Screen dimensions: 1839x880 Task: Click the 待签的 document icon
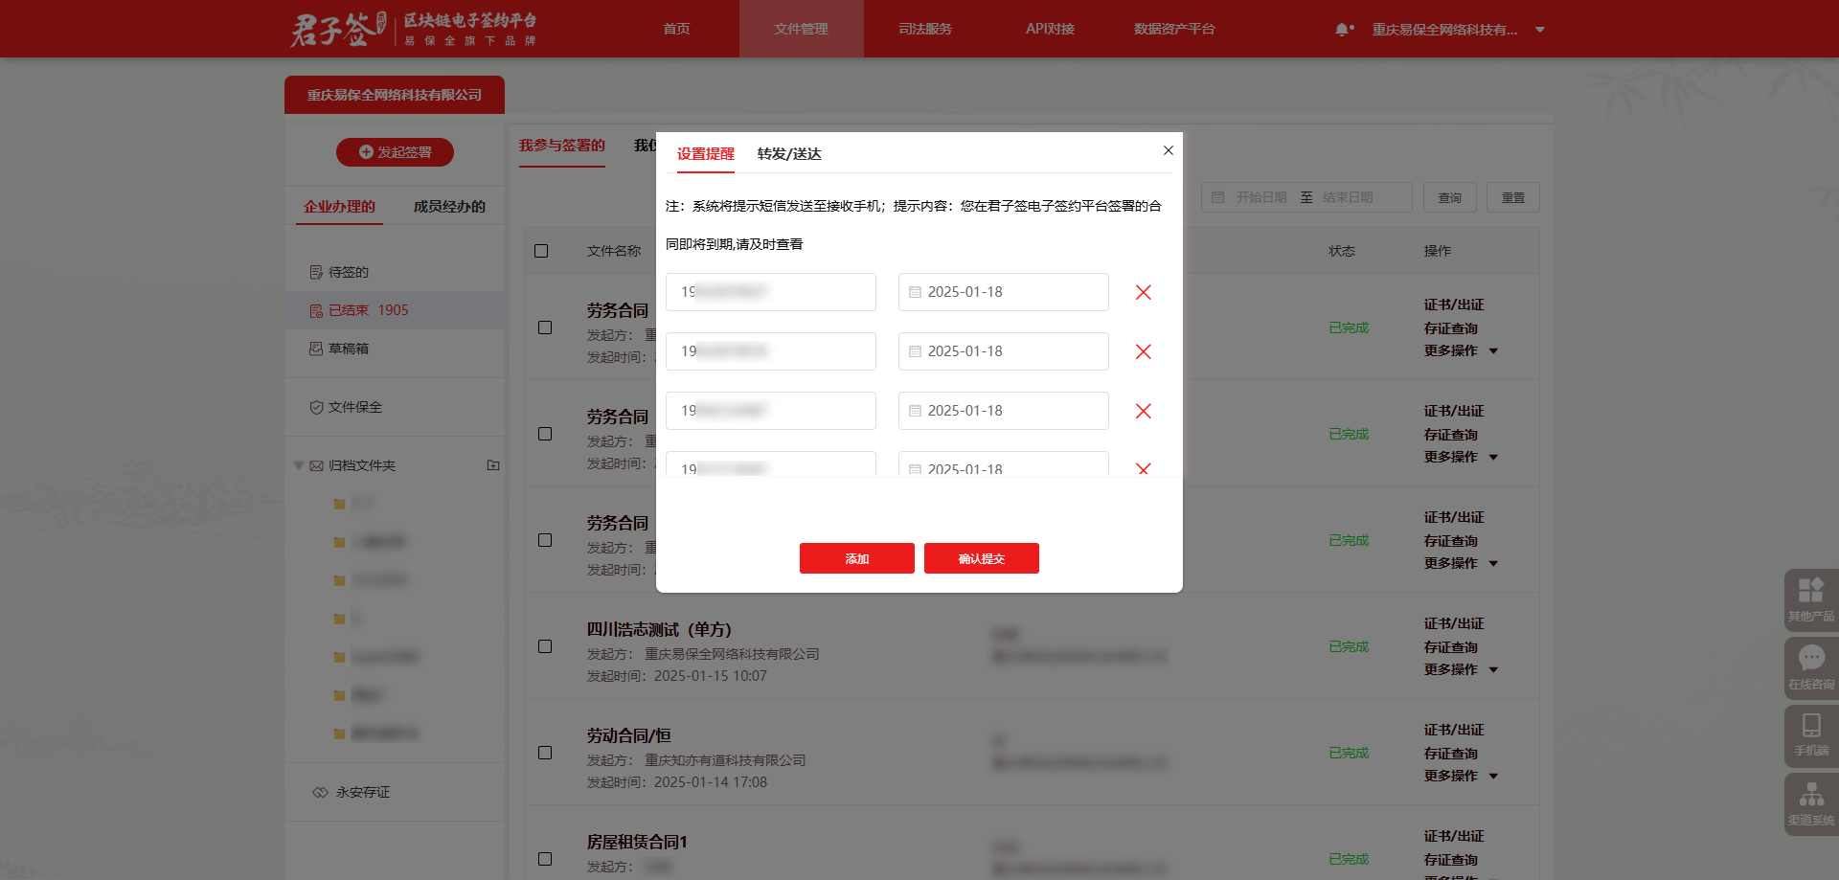(316, 273)
